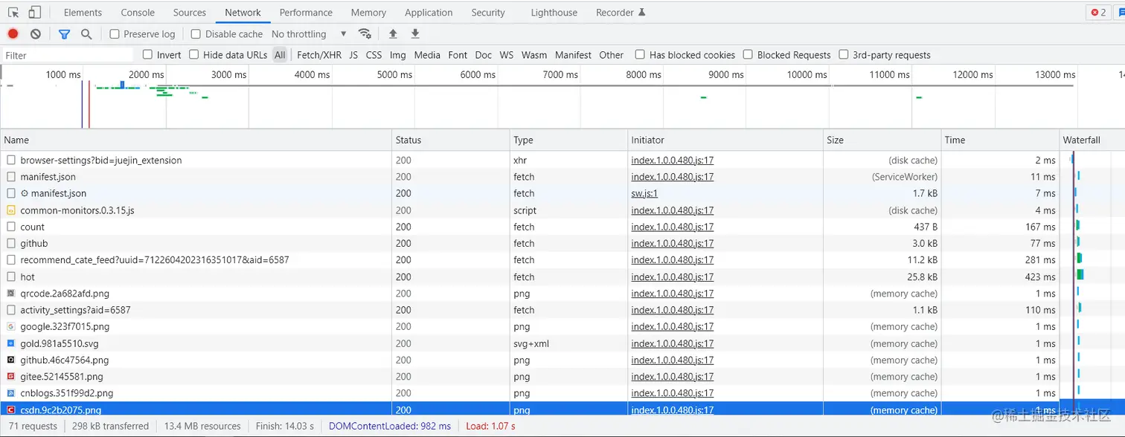Screen dimensions: 1125x437
Task: Switch to the Elements tab
Action: click(83, 13)
